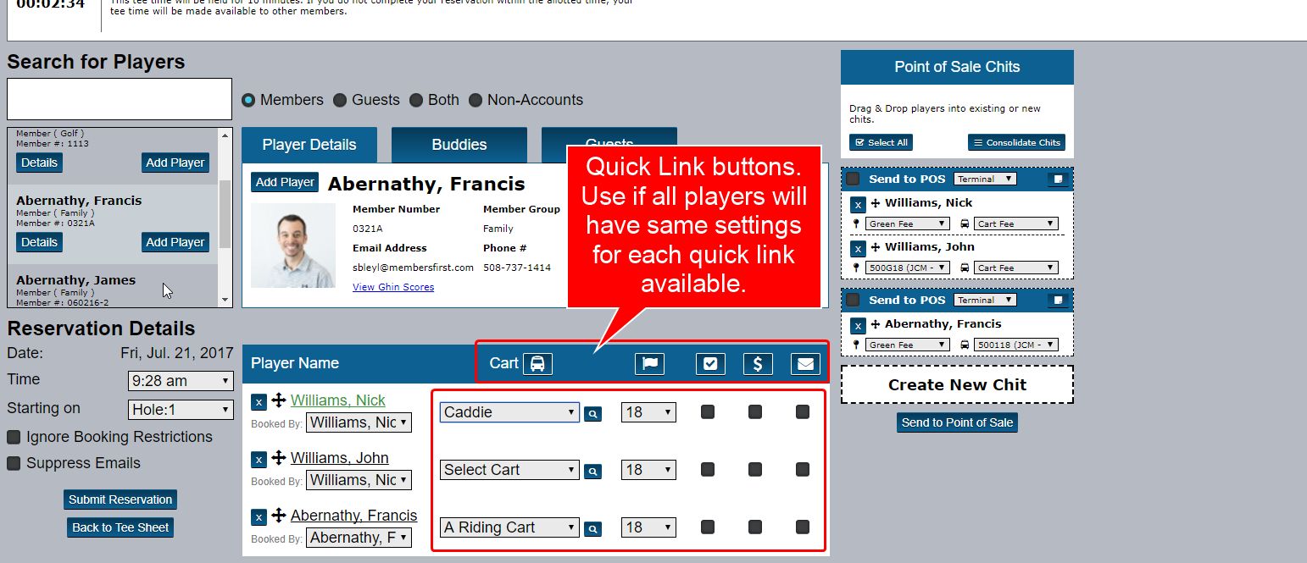This screenshot has height=563, width=1307.
Task: Open the A Riding Cart dropdown
Action: (x=509, y=527)
